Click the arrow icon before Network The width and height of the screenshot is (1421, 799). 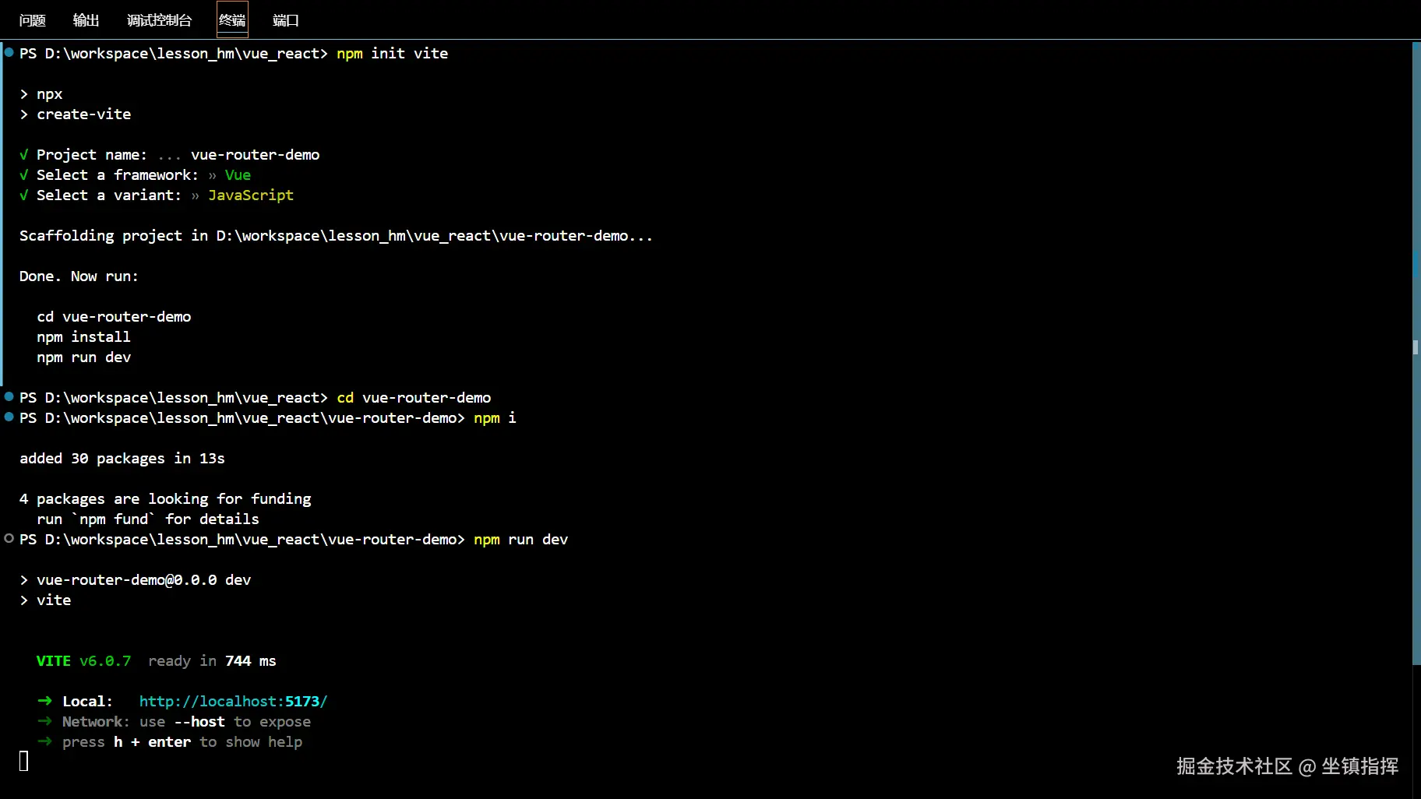[x=44, y=721]
